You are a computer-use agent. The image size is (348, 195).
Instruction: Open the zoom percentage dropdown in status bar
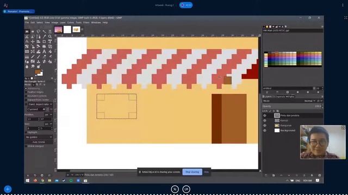click(79, 175)
